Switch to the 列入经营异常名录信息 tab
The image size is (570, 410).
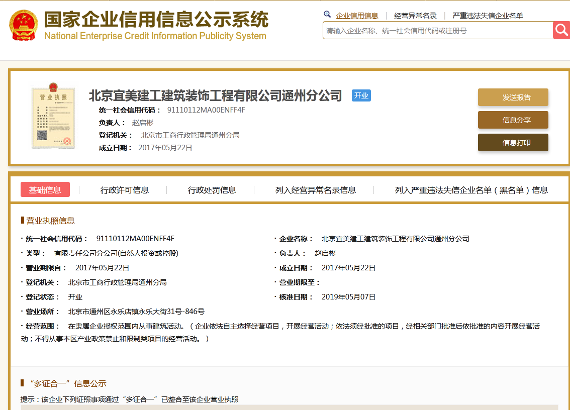[x=316, y=190]
